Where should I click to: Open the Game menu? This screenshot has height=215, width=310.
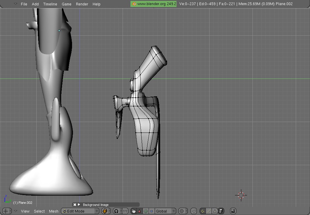click(66, 4)
